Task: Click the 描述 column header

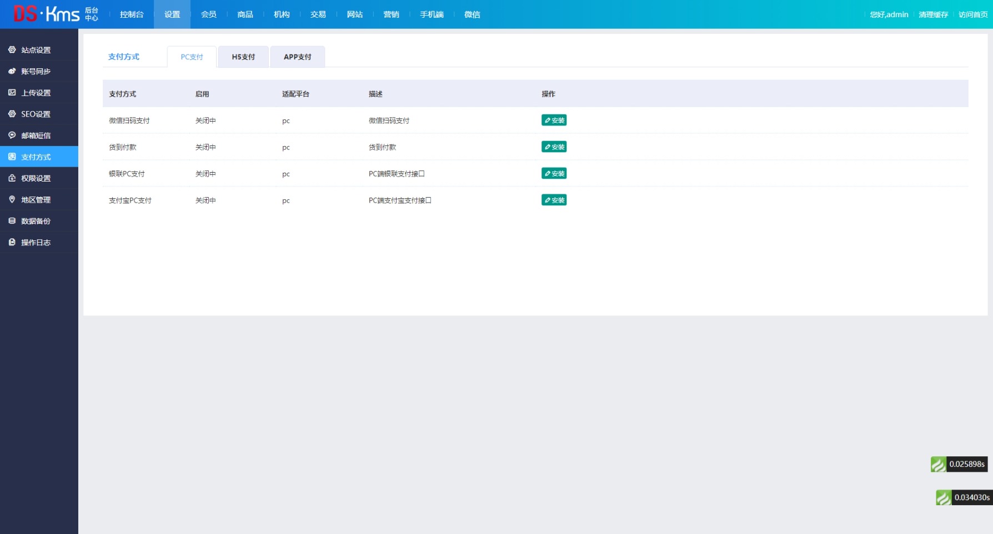Action: click(x=375, y=94)
